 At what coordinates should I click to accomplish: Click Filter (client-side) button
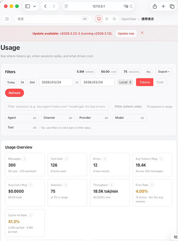tap(128, 107)
